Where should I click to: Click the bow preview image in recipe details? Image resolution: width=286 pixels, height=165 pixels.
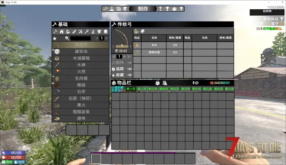pyautogui.click(x=122, y=37)
